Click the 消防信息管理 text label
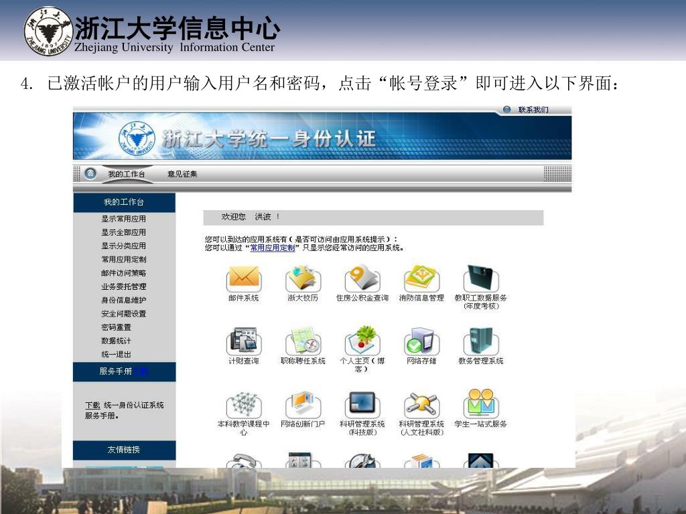Screen dimensions: 686x514 [421, 298]
